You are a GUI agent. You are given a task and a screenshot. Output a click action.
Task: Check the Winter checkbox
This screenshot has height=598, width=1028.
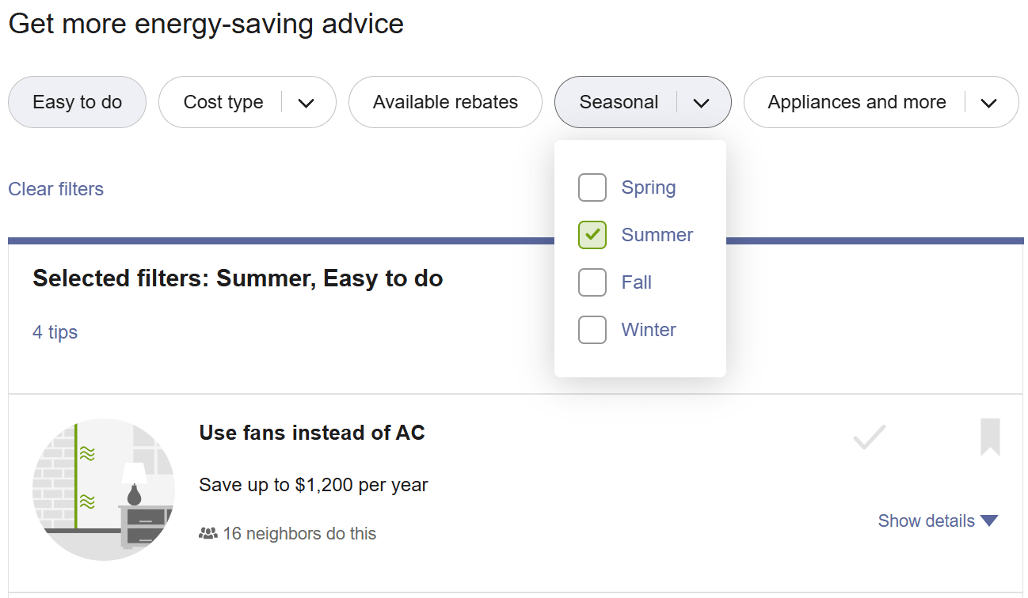tap(592, 330)
